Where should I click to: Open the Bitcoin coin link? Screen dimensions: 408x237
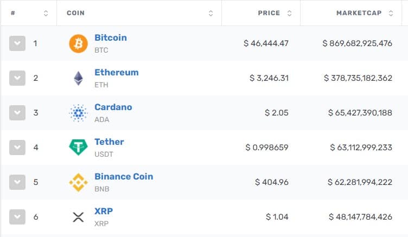pyautogui.click(x=111, y=38)
